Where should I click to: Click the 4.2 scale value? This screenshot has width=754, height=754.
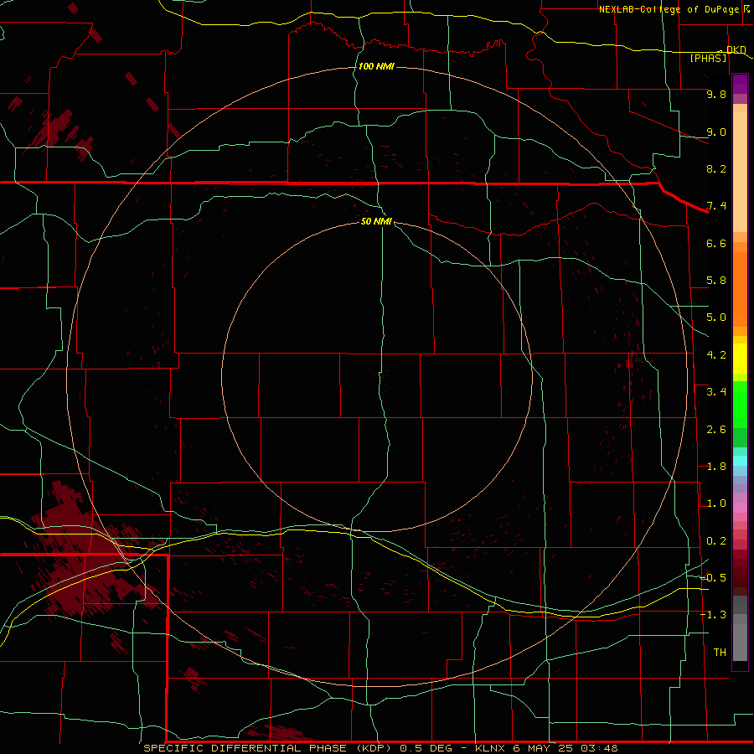716,355
